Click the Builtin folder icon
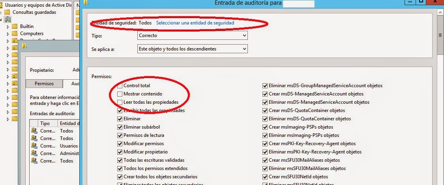This screenshot has height=185, width=444. 15,26
